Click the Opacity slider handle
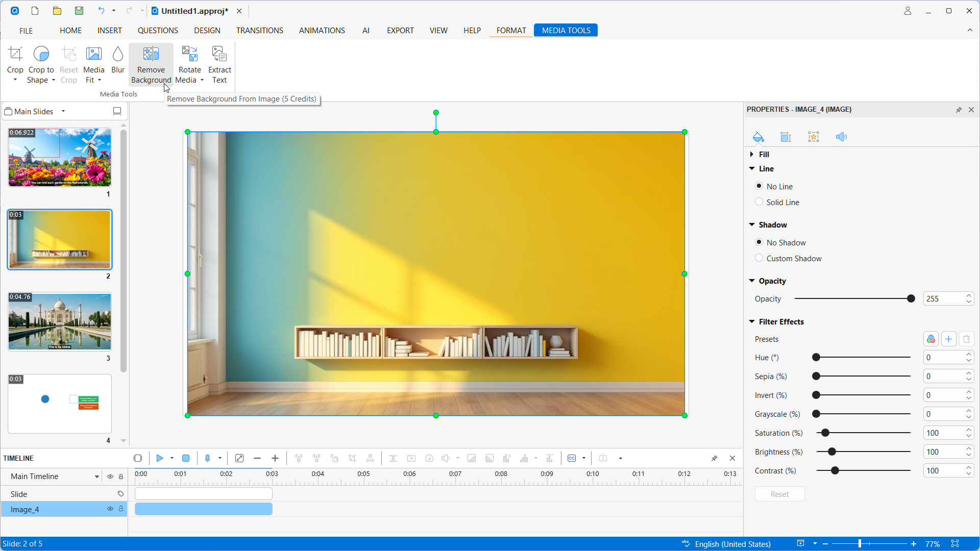Viewport: 980px width, 551px height. [911, 299]
